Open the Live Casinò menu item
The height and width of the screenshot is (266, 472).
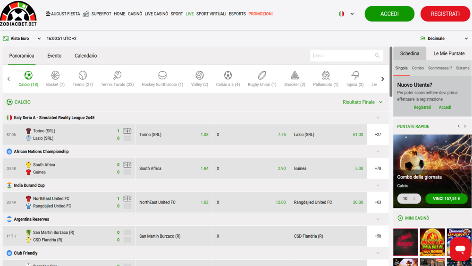(x=156, y=14)
